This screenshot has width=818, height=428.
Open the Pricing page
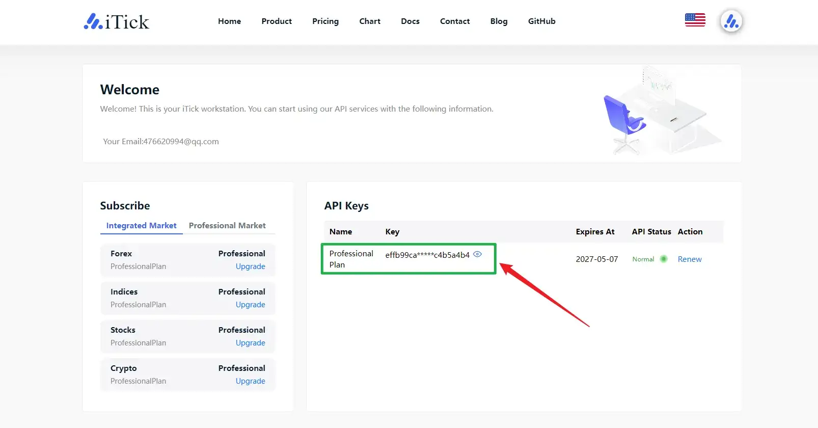tap(325, 21)
